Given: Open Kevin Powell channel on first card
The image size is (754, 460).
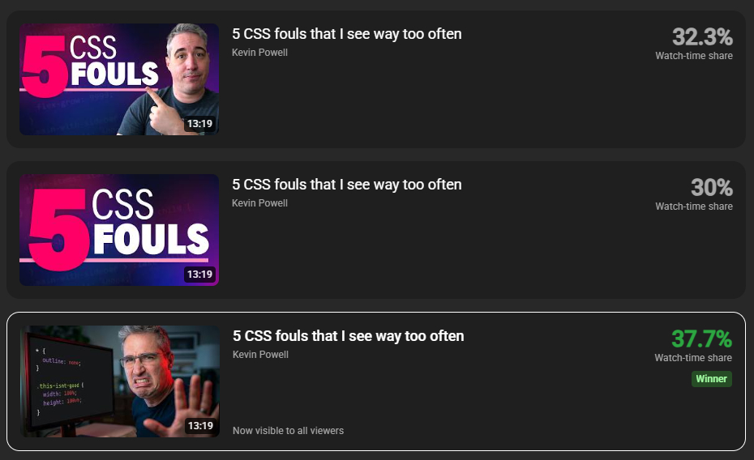Looking at the screenshot, I should 259,53.
